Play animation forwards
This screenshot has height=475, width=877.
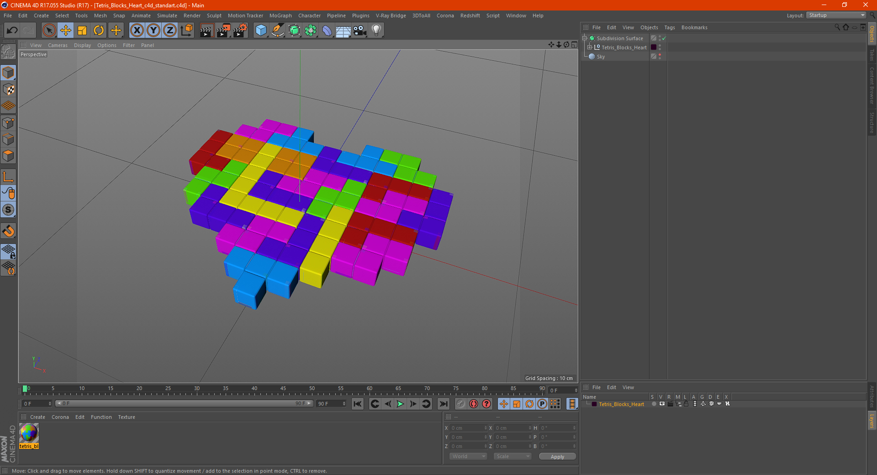click(400, 404)
